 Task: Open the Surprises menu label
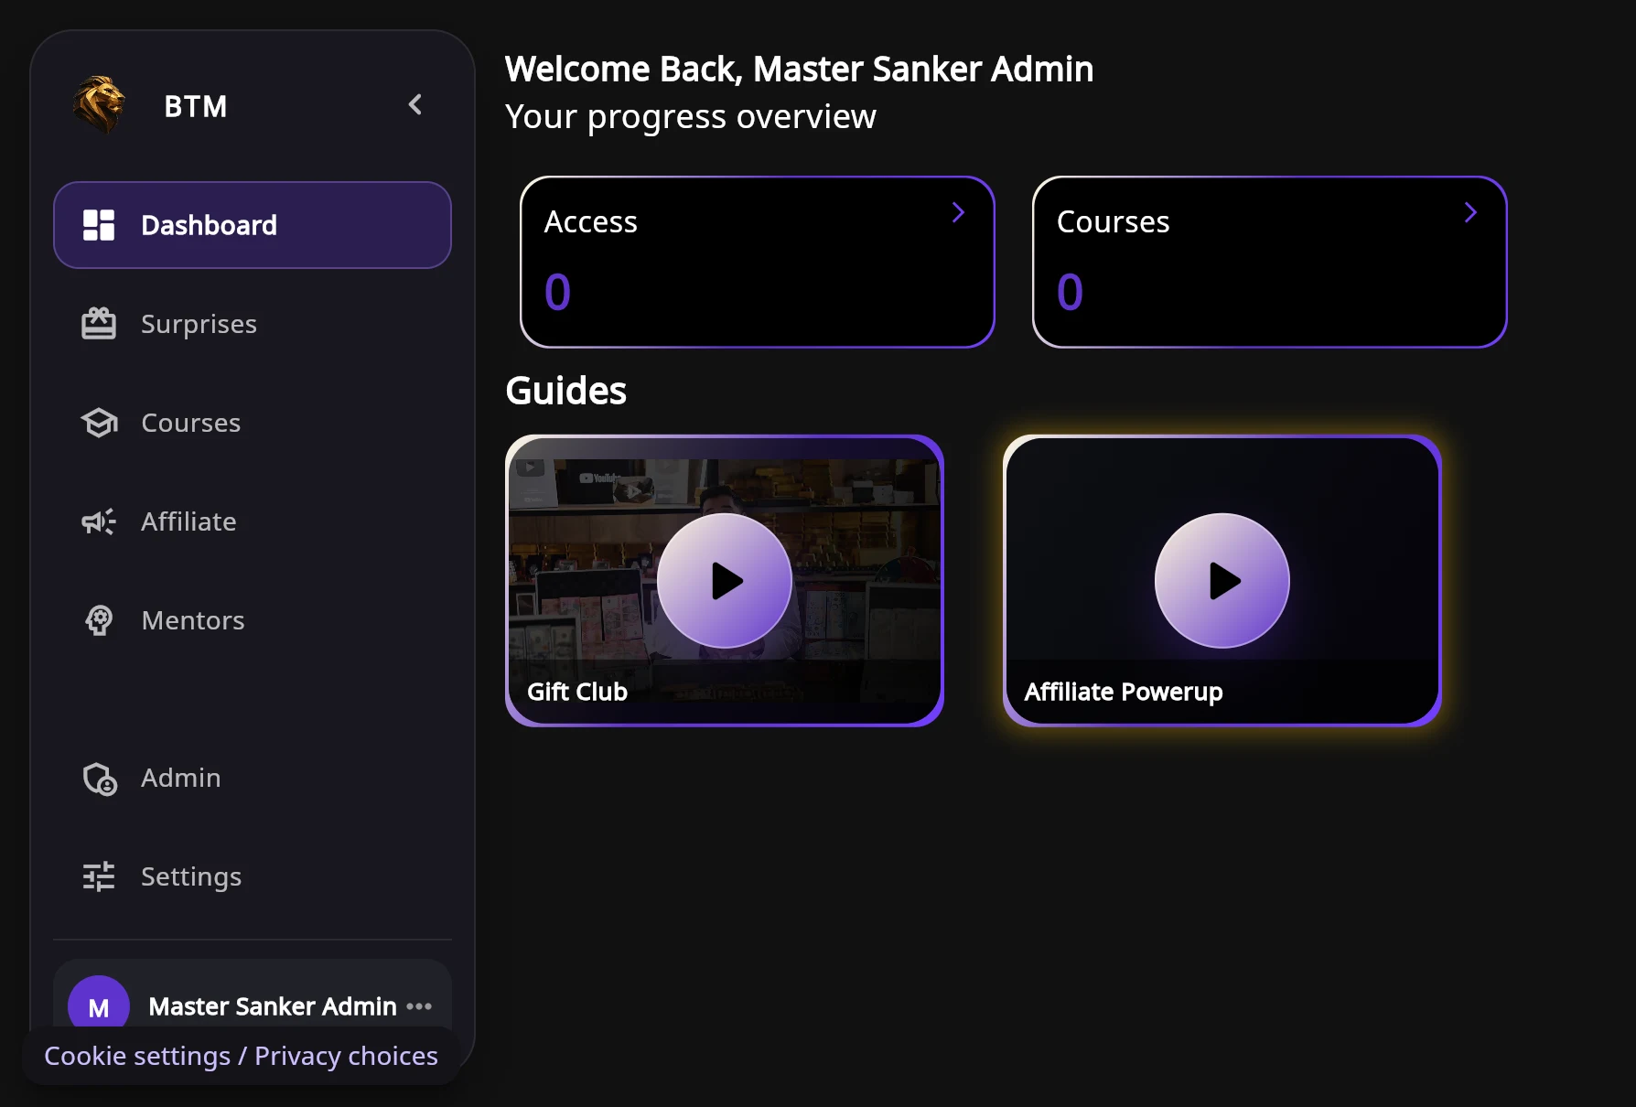pos(199,324)
